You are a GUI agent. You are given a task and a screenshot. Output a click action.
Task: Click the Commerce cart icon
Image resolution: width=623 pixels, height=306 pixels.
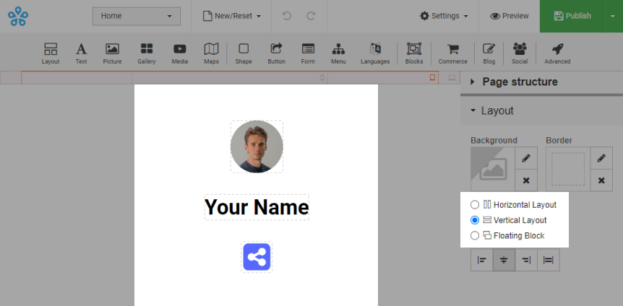(x=452, y=53)
